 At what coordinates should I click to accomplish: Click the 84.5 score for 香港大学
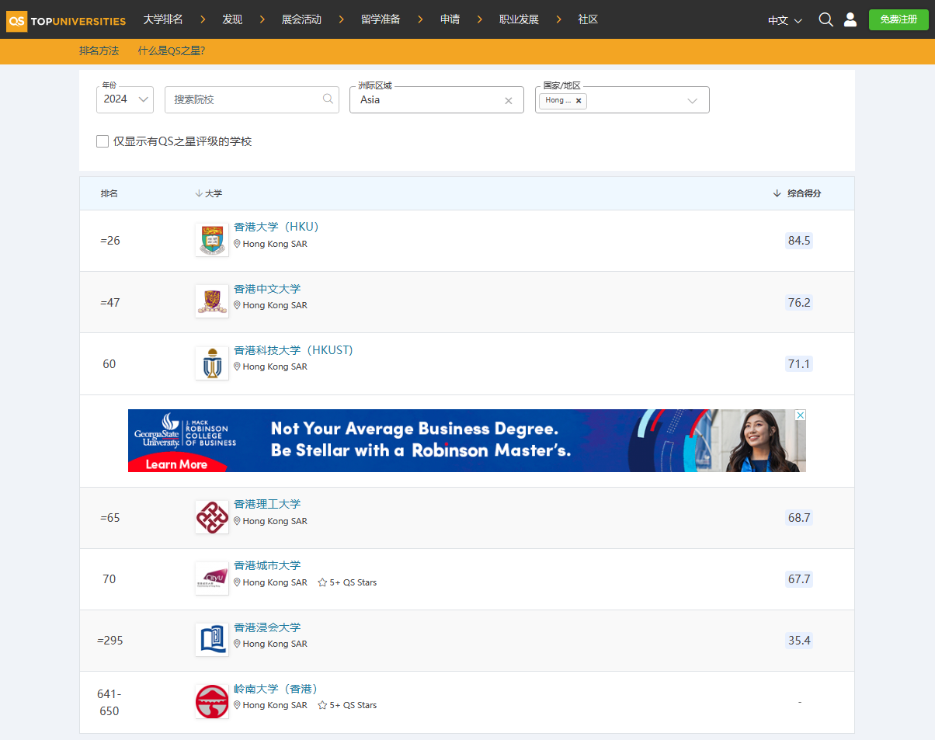click(x=799, y=241)
